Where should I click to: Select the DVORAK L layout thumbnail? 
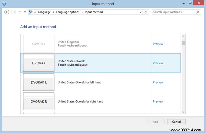click(x=38, y=82)
